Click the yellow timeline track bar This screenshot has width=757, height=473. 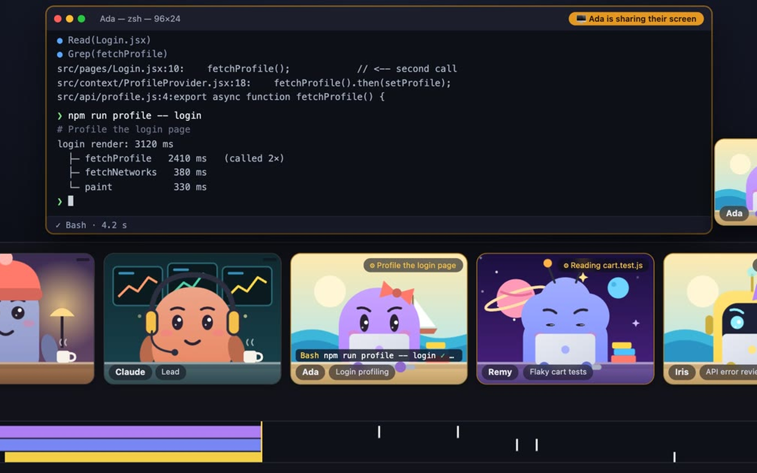click(x=133, y=457)
